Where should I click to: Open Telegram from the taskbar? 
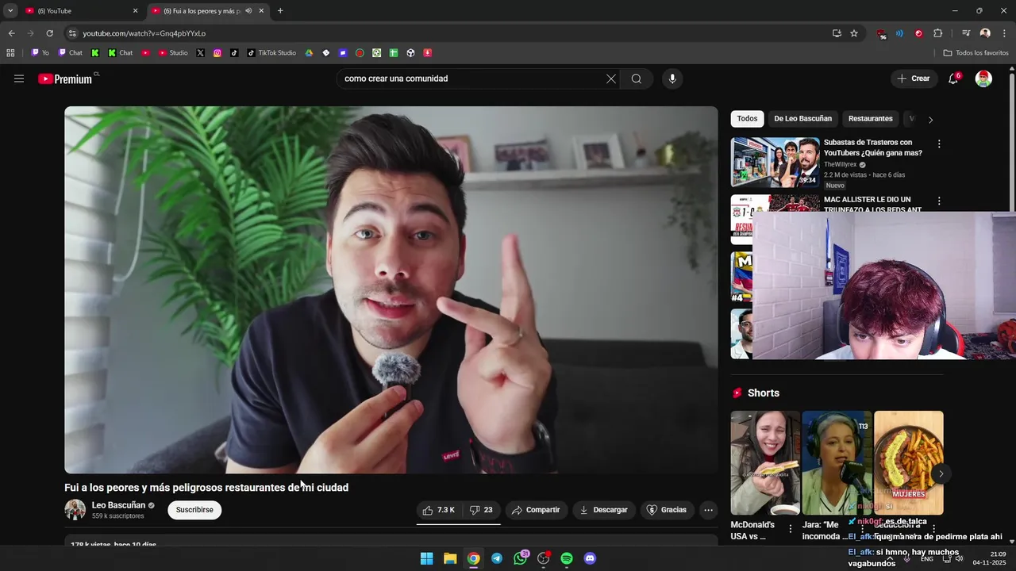pyautogui.click(x=496, y=558)
